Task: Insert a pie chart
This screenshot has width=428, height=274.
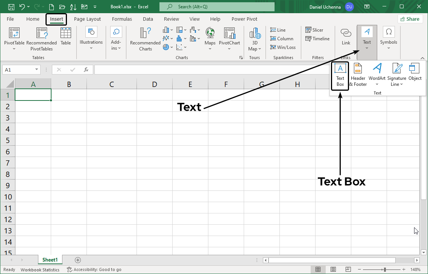Action: tap(165, 47)
